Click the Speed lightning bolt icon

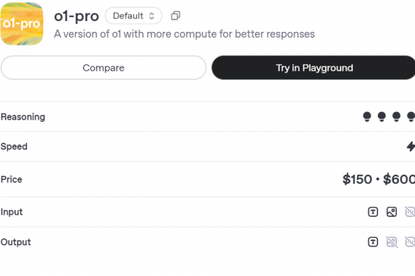click(x=411, y=147)
